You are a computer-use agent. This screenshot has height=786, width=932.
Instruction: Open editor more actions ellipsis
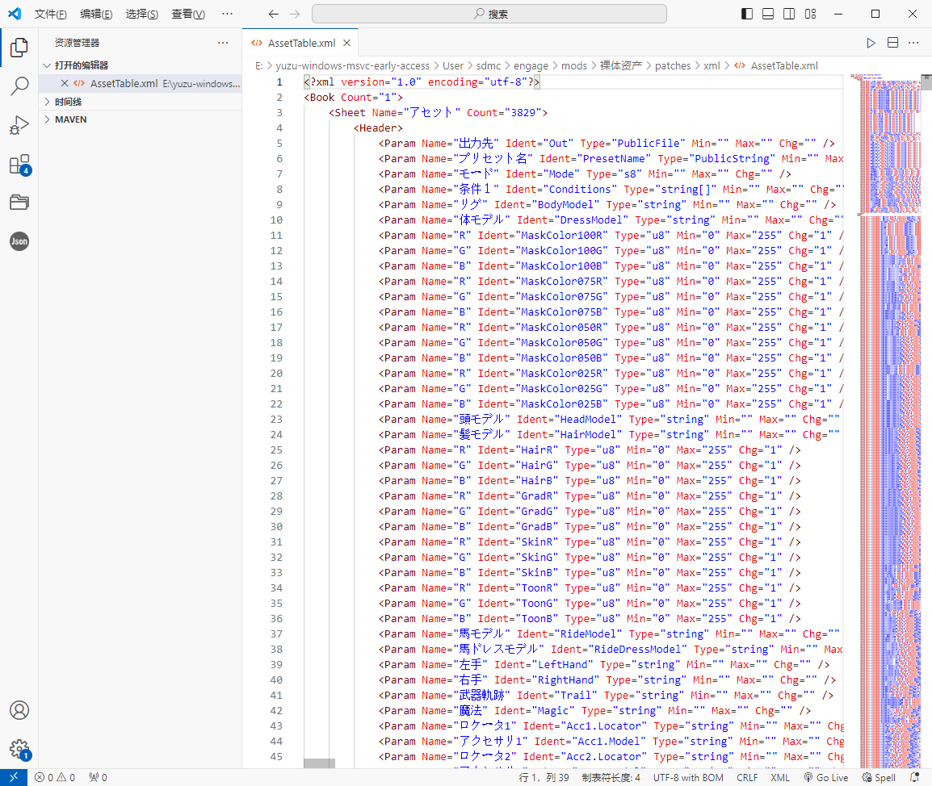click(x=913, y=43)
